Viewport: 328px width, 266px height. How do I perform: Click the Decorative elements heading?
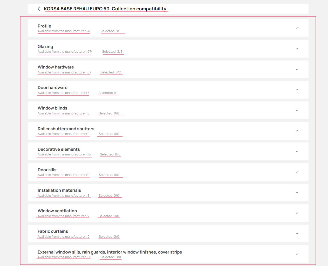pyautogui.click(x=59, y=149)
